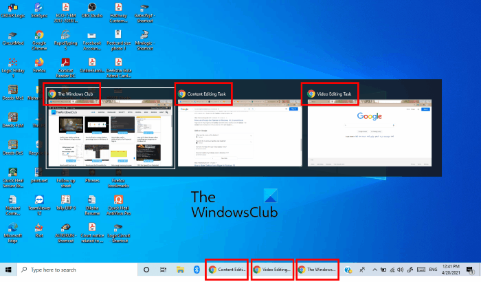This screenshot has width=481, height=282.
Task: Open the Windows Ink pen tray icon
Action: click(x=410, y=270)
